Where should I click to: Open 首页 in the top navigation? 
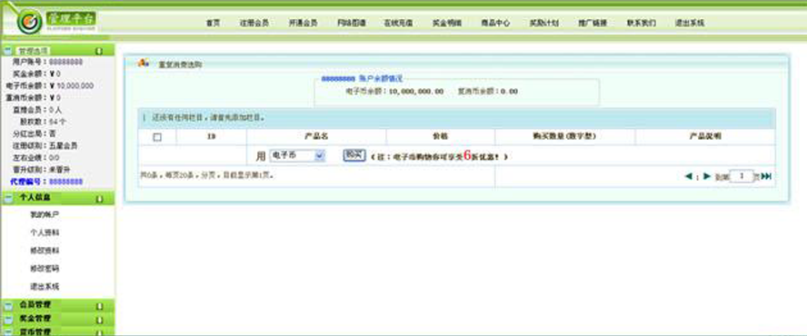213,23
